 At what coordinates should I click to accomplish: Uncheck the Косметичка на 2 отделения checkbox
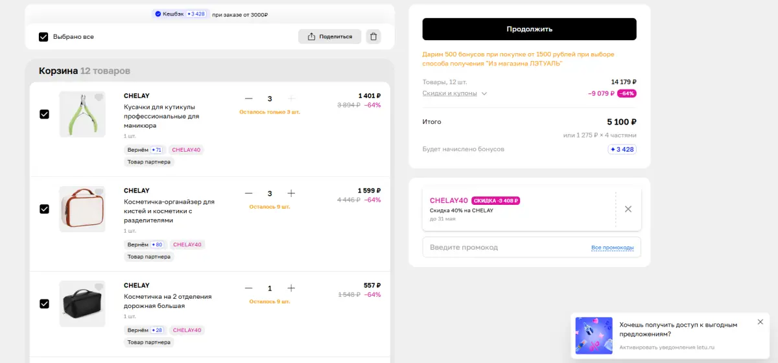click(x=44, y=303)
